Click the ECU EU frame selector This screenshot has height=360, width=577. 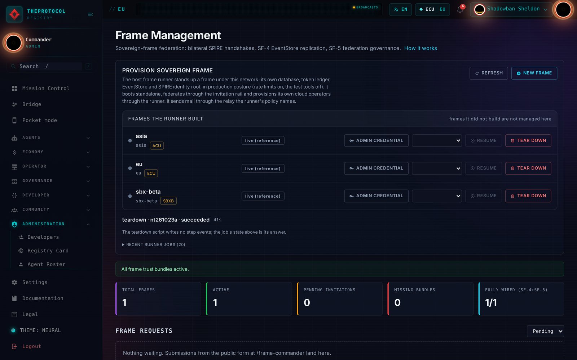(432, 9)
